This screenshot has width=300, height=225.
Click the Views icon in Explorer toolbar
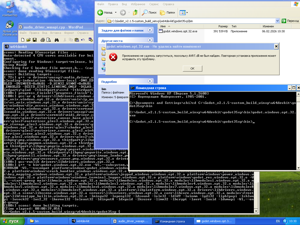(x=183, y=12)
